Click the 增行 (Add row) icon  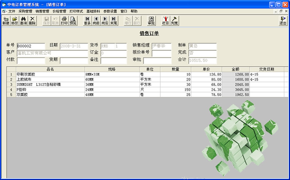[128, 20]
